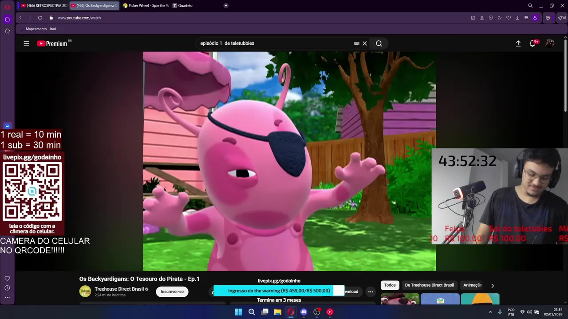Subscribe with the Inscrever-se button
568x319 pixels.
(x=172, y=292)
